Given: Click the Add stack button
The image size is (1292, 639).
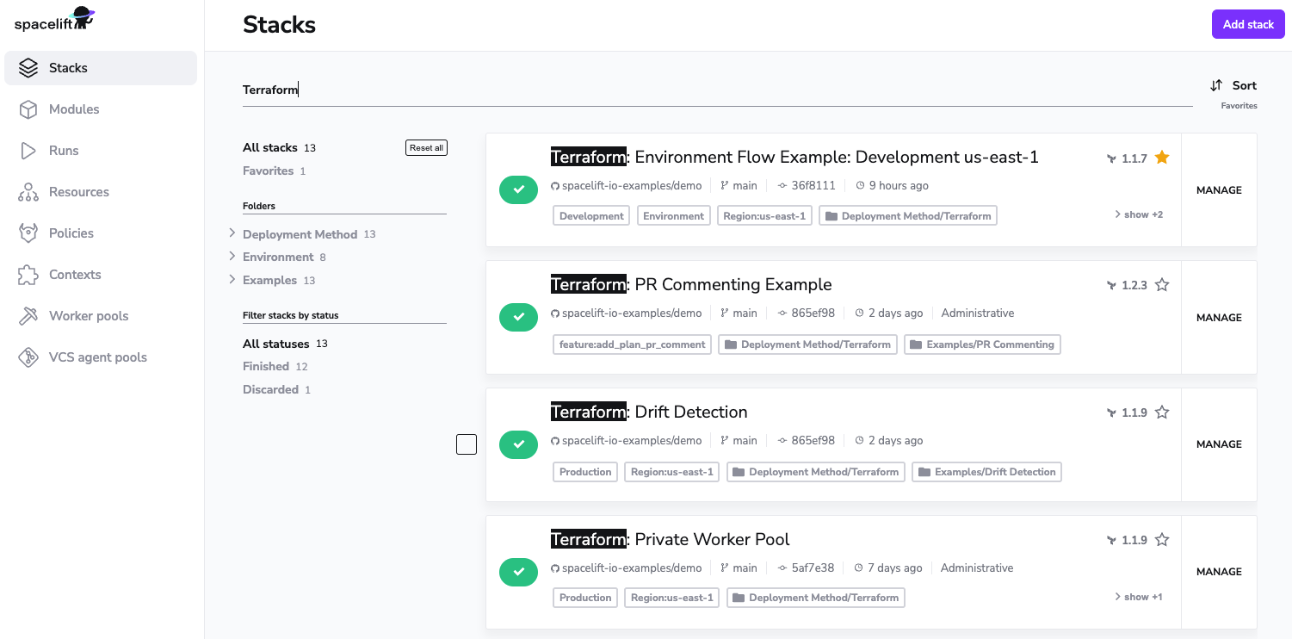Looking at the screenshot, I should click(x=1247, y=24).
